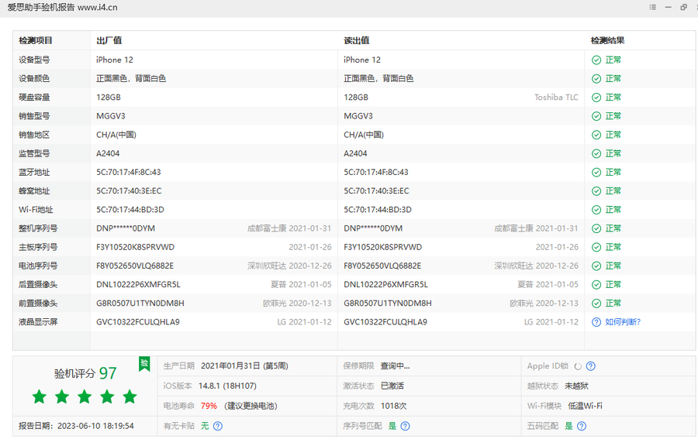Click the 报告日期 2023-06-10 18:19:54 text
Image resolution: width=698 pixels, height=439 pixels.
tap(76, 426)
